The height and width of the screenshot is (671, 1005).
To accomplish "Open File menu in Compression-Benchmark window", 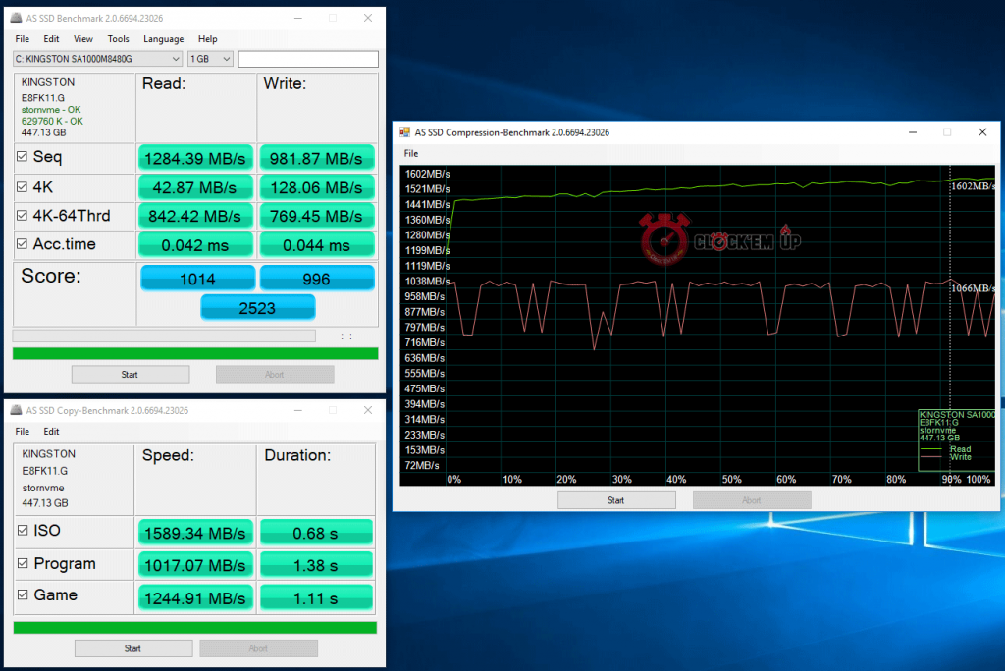I will point(410,153).
